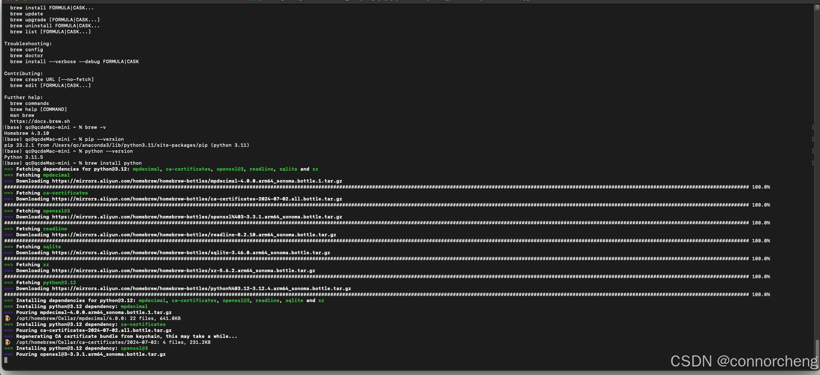Click the 100.0% progress bar for xz download

click(385, 276)
